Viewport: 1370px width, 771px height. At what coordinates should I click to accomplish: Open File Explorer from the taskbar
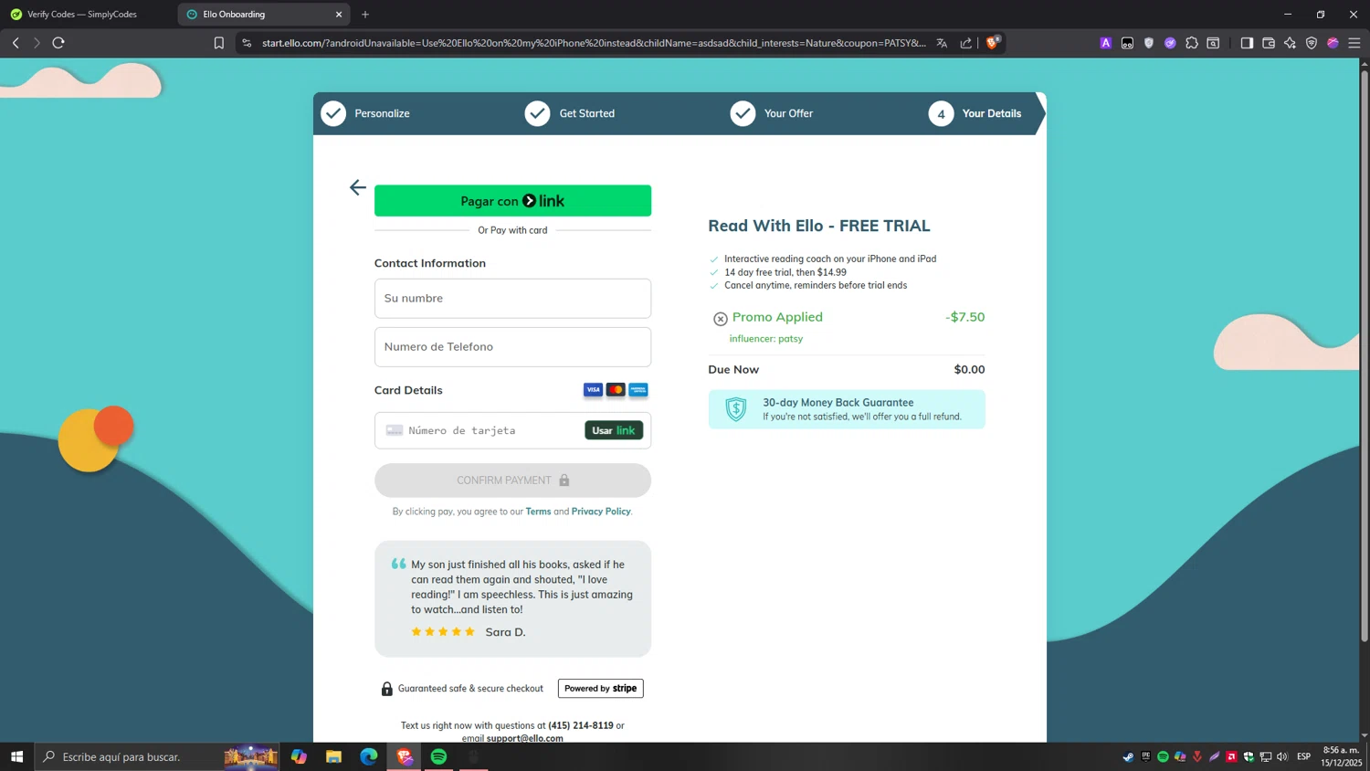(x=333, y=756)
